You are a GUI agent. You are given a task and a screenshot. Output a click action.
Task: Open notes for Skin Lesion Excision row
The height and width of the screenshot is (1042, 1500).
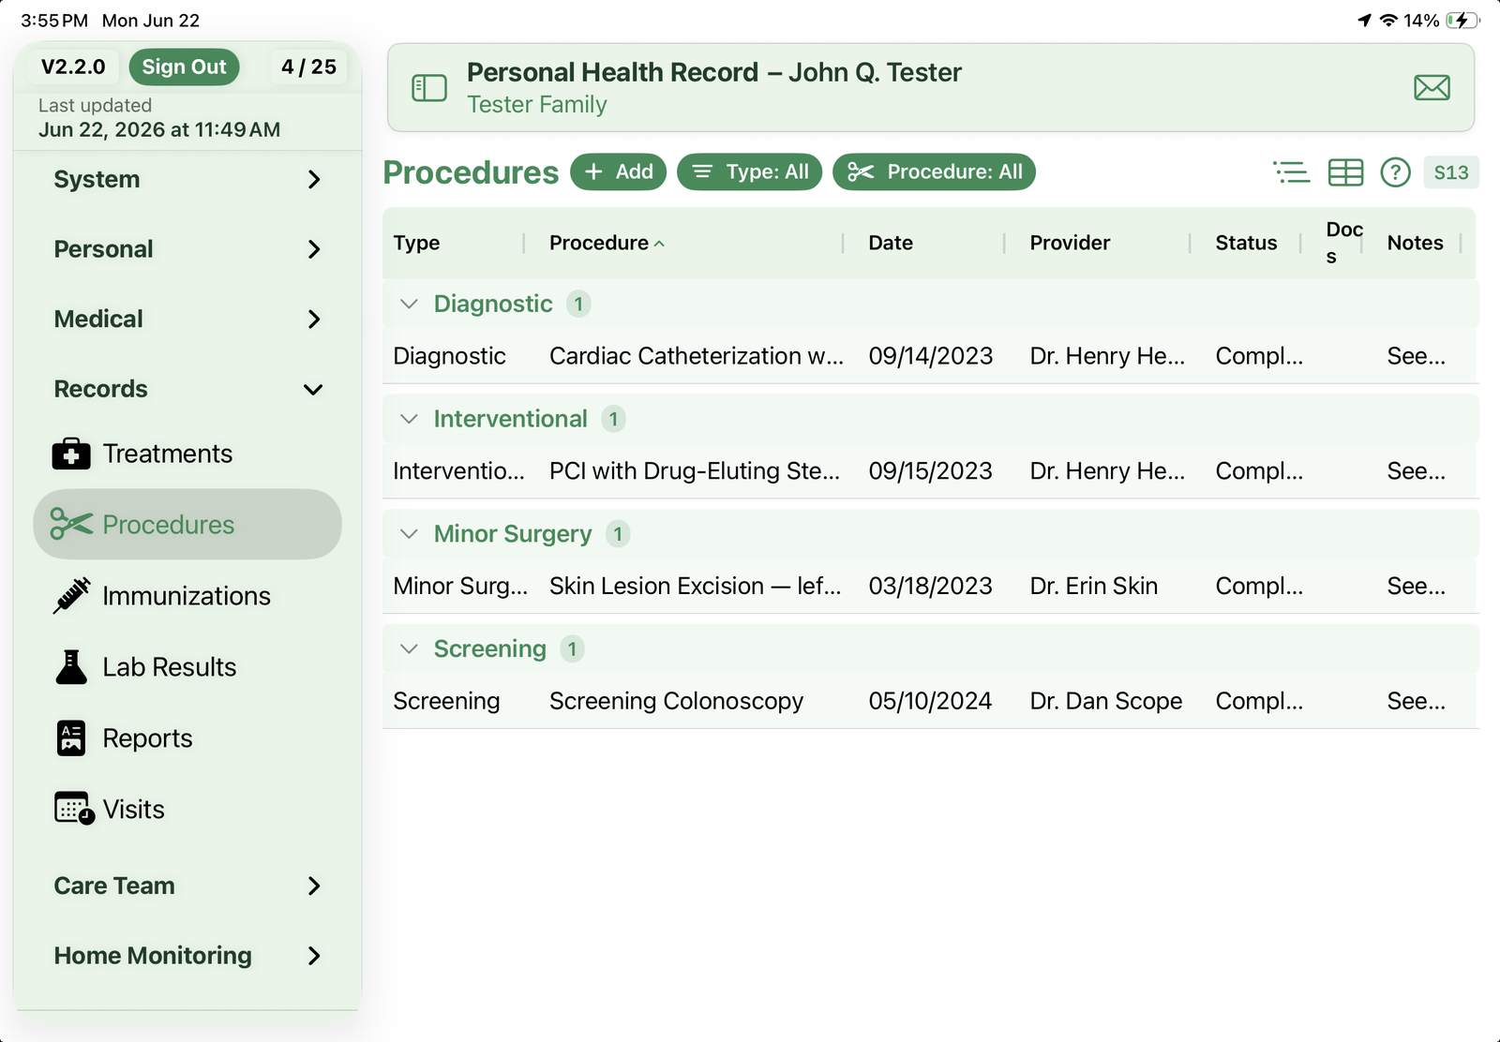(1416, 587)
